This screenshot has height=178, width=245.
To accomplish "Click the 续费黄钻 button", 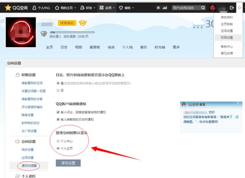I will pyautogui.click(x=67, y=23).
